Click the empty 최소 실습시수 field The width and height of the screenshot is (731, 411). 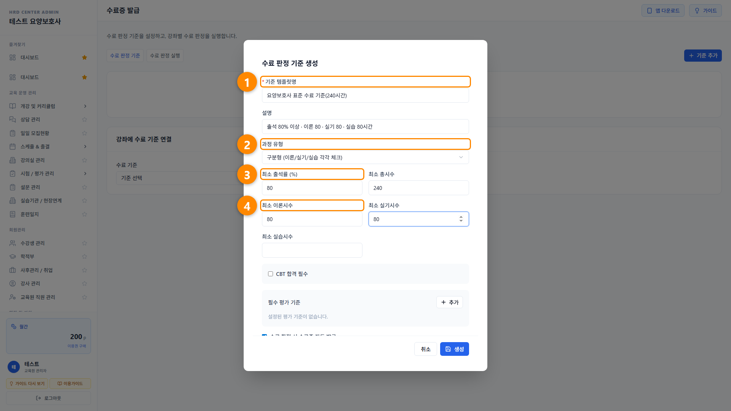312,250
